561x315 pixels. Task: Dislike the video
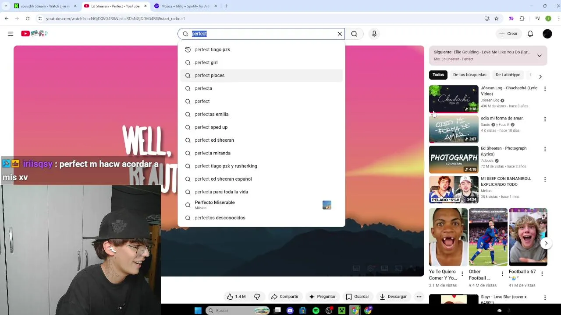pos(257,297)
